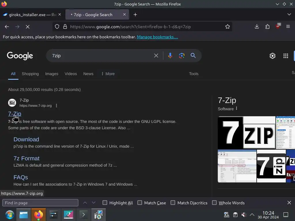
Task: Open the Extensions menu icon
Action: [x=267, y=27]
